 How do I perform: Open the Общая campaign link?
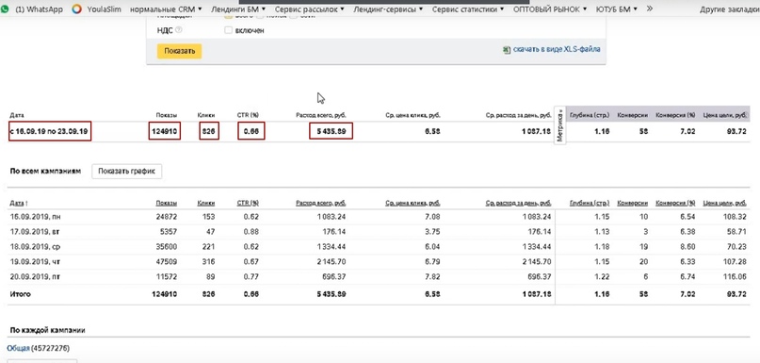coord(19,348)
